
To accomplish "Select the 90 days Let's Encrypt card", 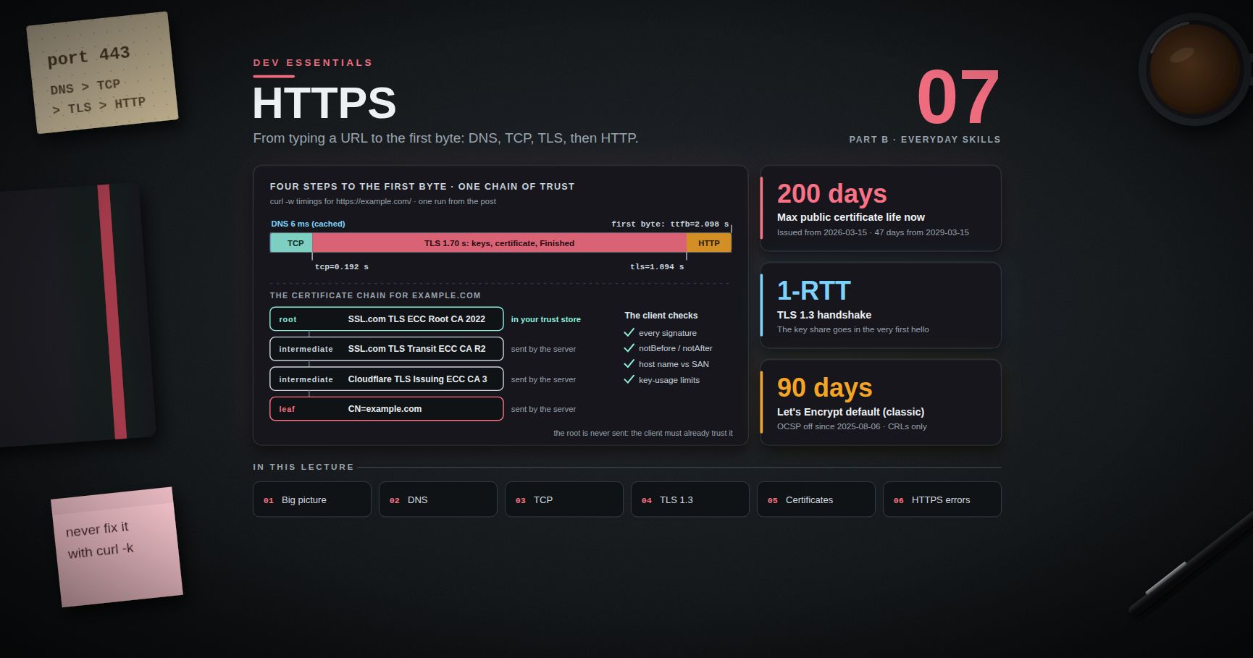I will coord(881,402).
